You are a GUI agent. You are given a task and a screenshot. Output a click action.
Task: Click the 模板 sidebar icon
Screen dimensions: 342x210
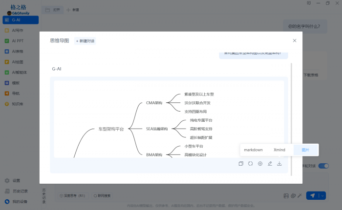pyautogui.click(x=7, y=83)
